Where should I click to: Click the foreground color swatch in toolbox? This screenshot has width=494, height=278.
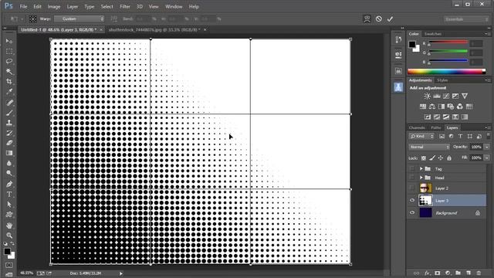pos(7,251)
